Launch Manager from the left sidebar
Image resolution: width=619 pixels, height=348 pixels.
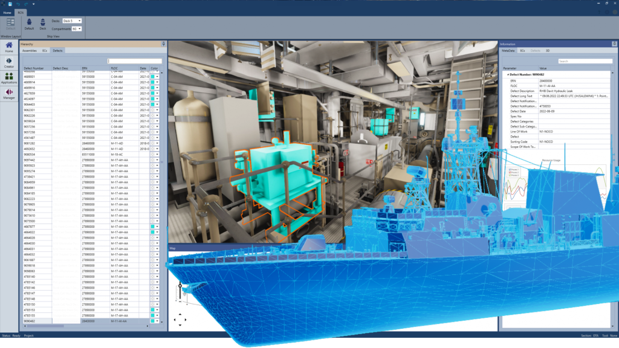click(9, 94)
